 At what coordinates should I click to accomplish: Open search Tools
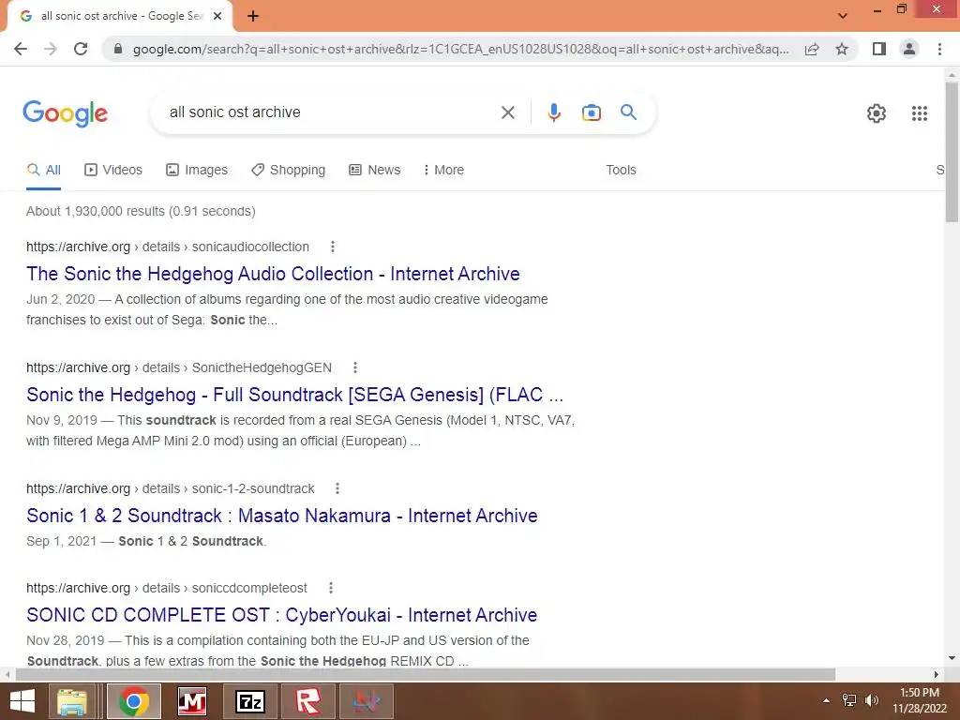point(621,171)
